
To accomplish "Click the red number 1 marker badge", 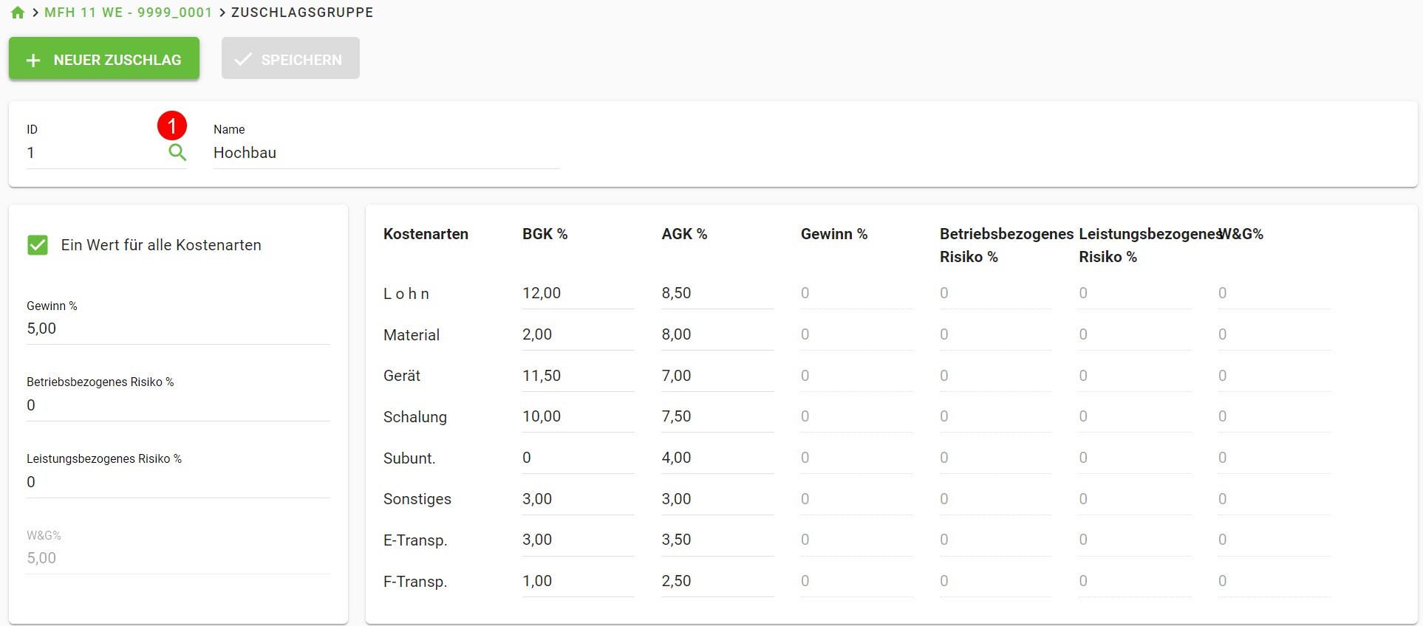I will click(x=171, y=126).
